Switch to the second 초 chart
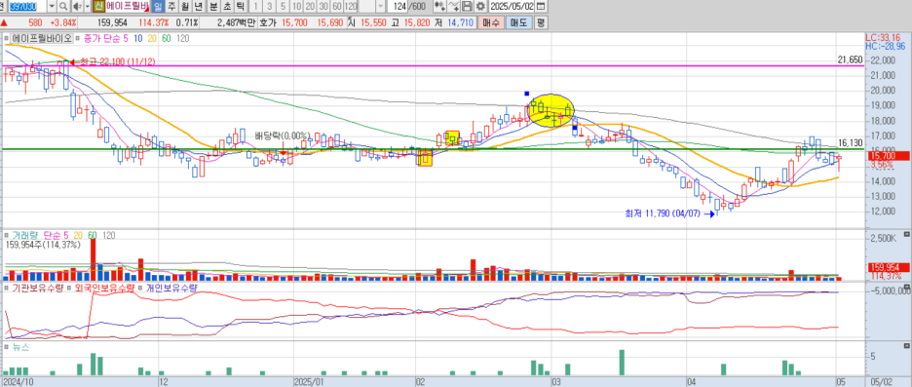The image size is (912, 387). coord(227,7)
